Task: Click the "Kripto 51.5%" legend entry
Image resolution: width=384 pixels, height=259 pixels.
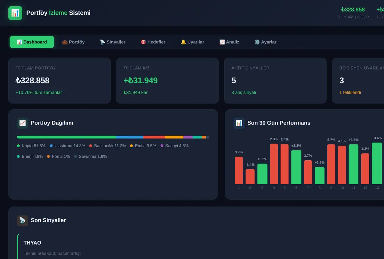Action: coord(31,146)
